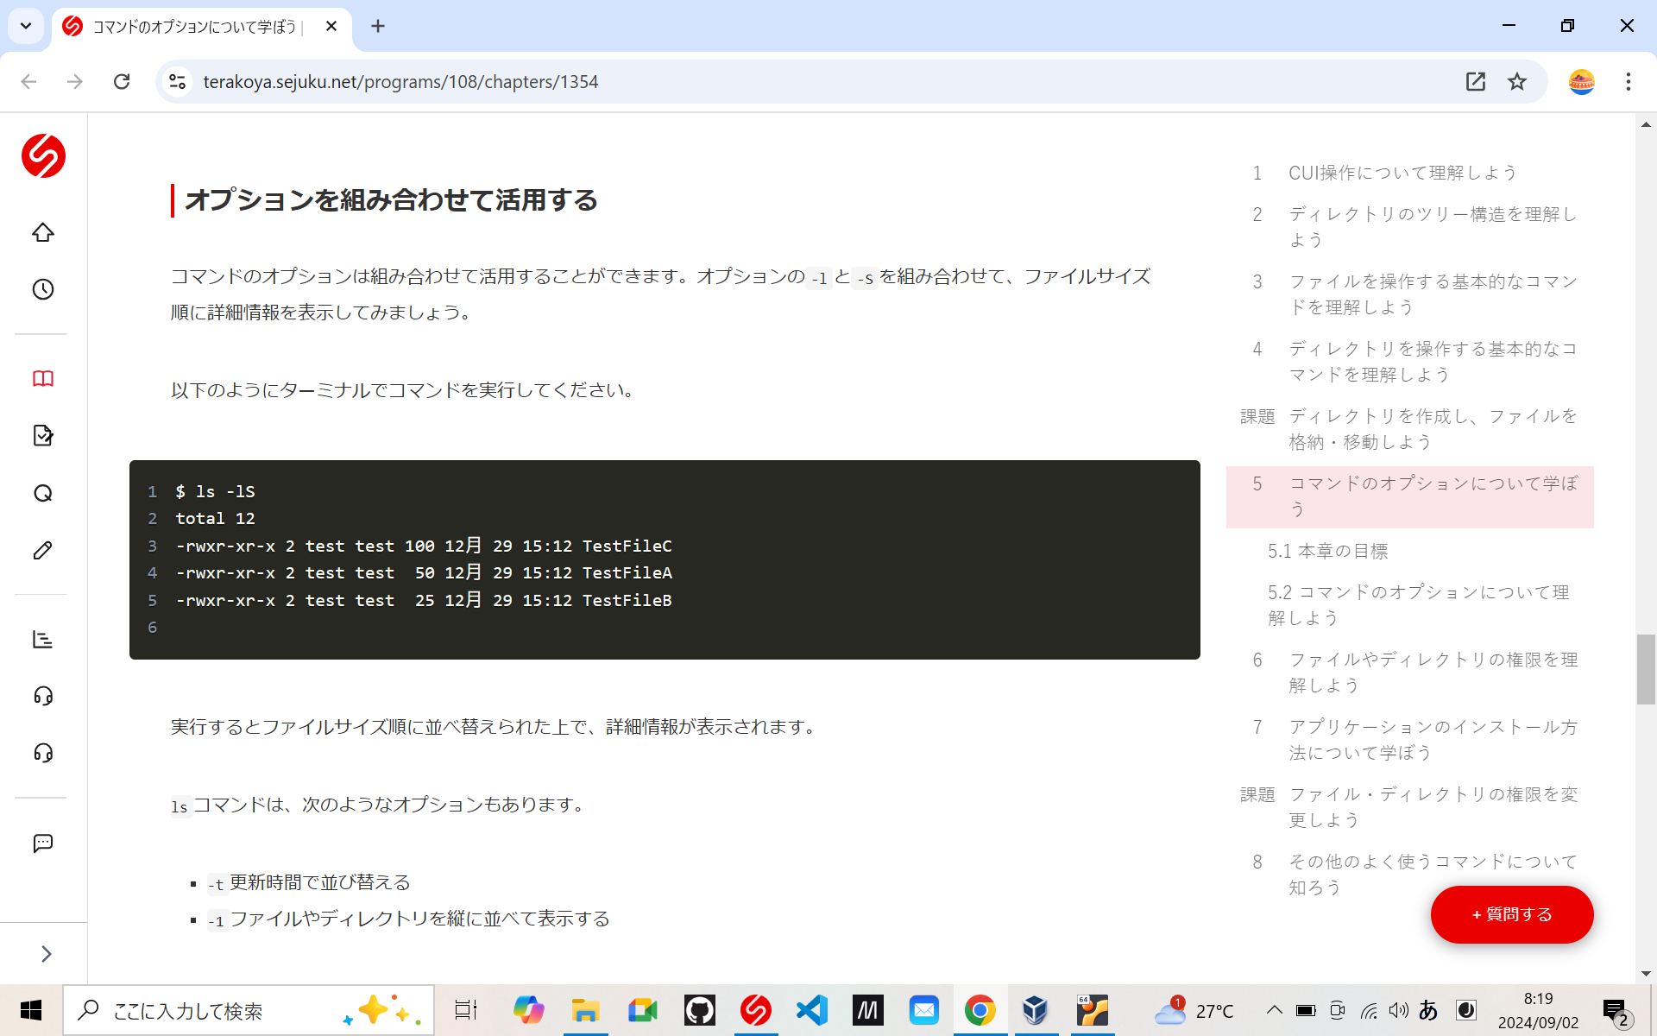The height and width of the screenshot is (1036, 1657).
Task: Switch to the コマンドのオプションについて学ぼう browser tab
Action: (190, 26)
